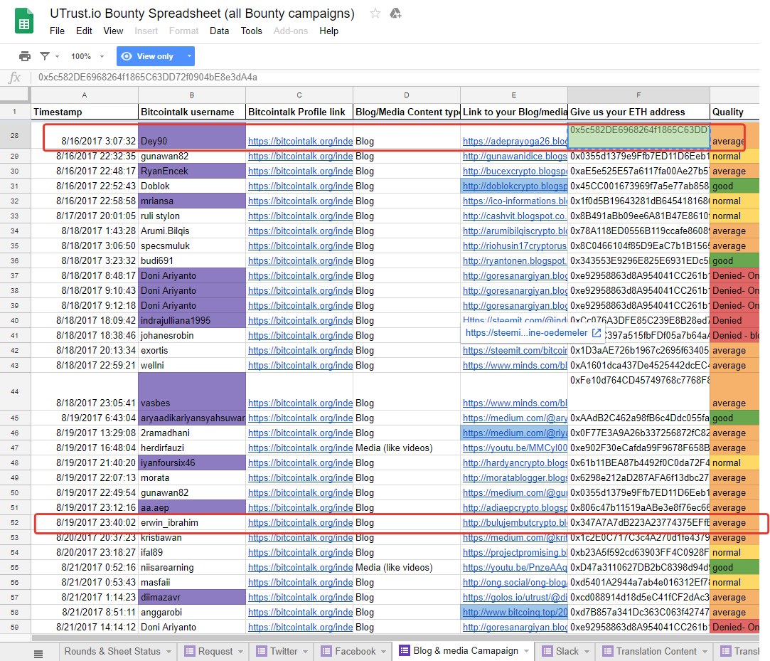The height and width of the screenshot is (661, 770).
Task: Select column A header
Action: coord(85,95)
